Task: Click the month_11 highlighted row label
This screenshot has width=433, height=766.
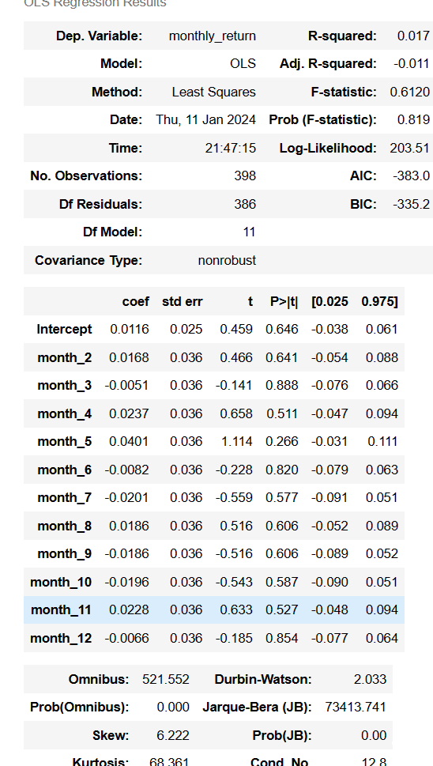Action: [61, 609]
